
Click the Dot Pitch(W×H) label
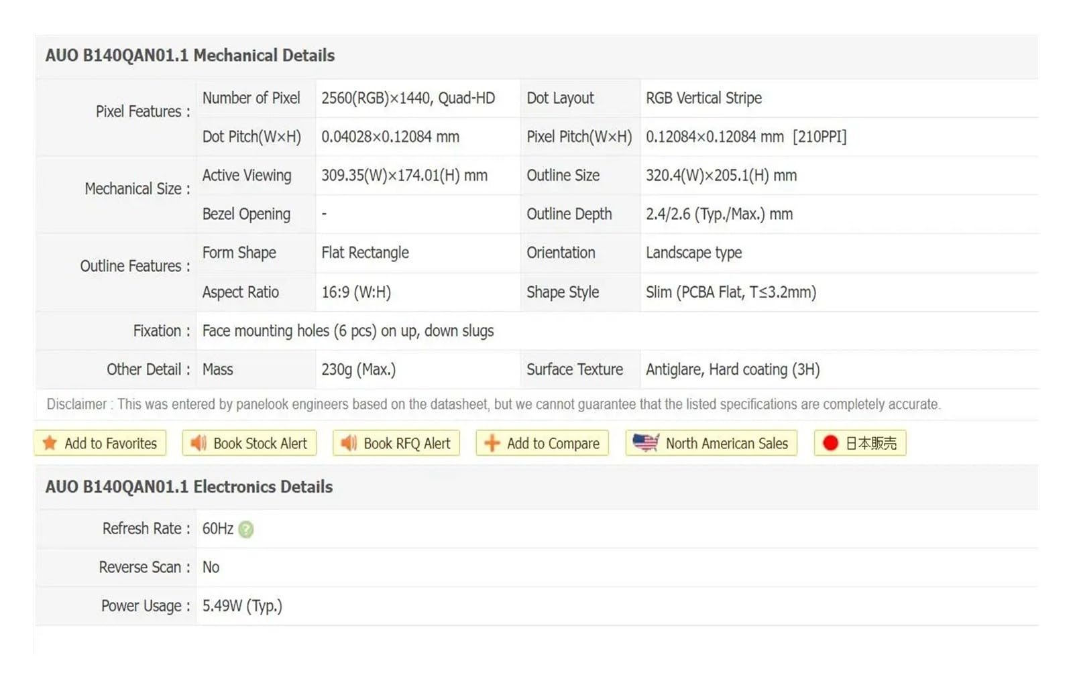pyautogui.click(x=251, y=137)
